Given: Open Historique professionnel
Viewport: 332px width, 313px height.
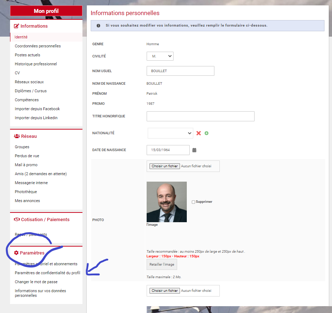Looking at the screenshot, I should coord(36,64).
